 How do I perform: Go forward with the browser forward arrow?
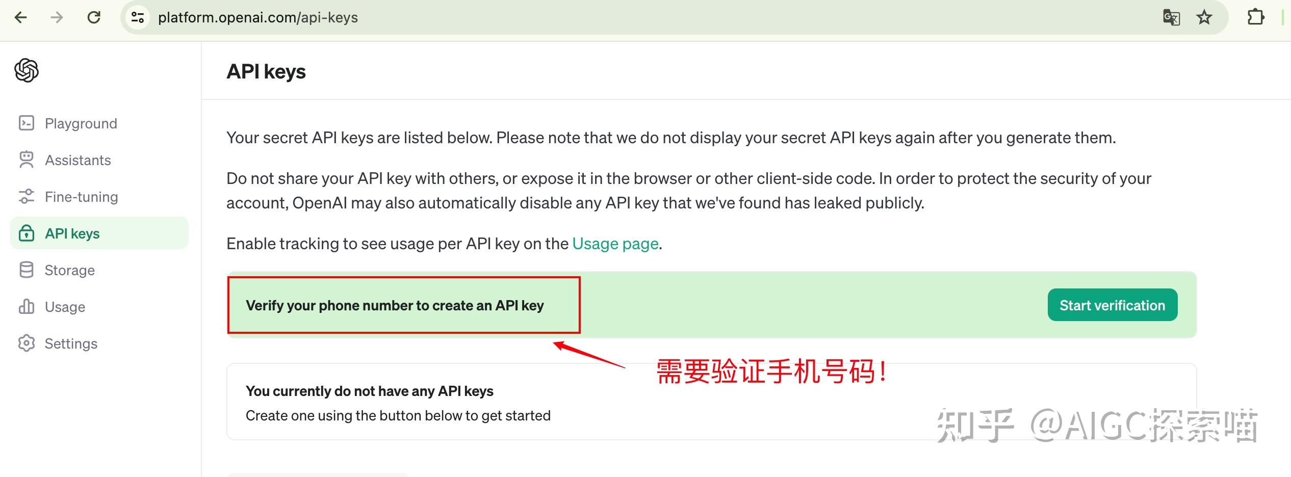(57, 17)
